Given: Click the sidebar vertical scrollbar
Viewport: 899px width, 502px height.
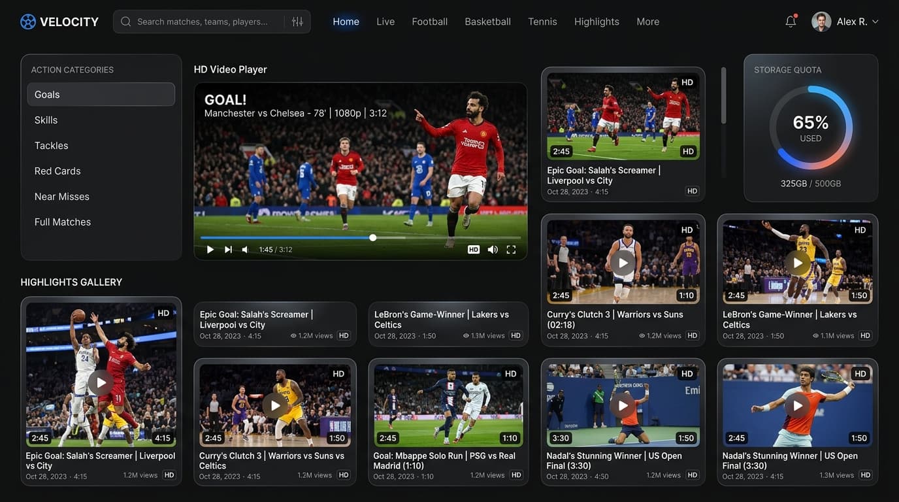Looking at the screenshot, I should point(723,95).
